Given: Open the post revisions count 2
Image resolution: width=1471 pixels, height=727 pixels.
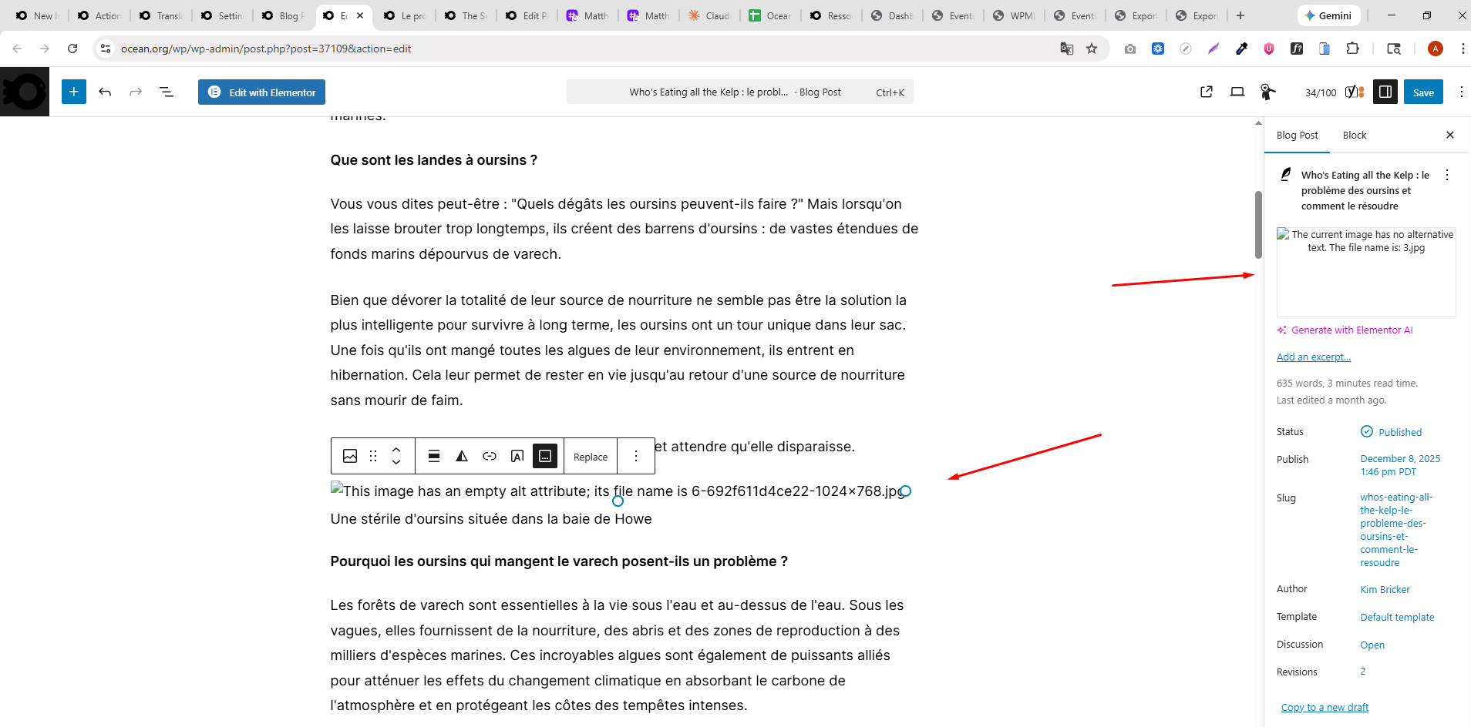Looking at the screenshot, I should click(x=1363, y=672).
